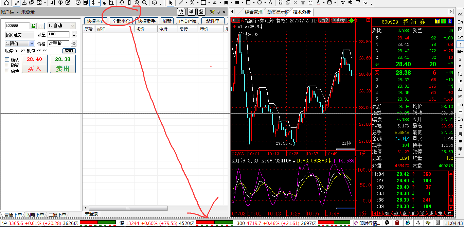
Task: Click the green diamond icon on chart title
Action: 351,21
